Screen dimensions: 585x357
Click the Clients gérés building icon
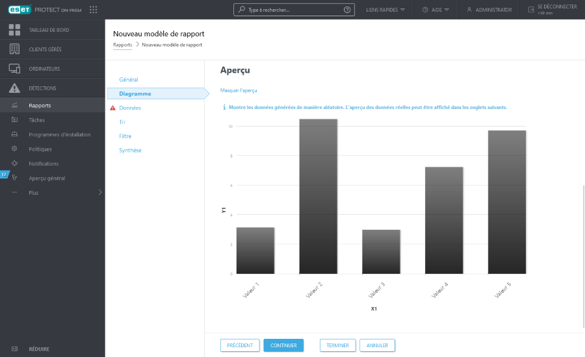14,49
